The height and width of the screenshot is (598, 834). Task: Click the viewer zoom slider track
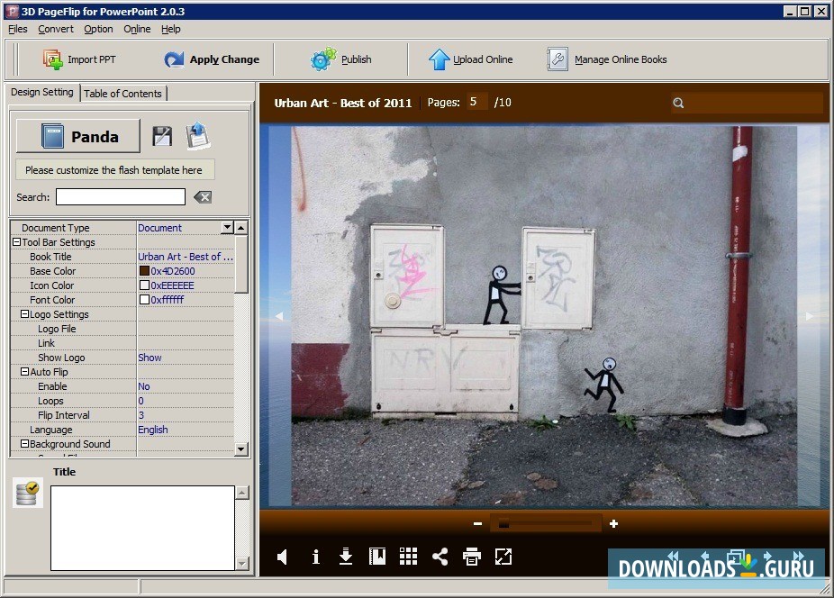tap(547, 524)
